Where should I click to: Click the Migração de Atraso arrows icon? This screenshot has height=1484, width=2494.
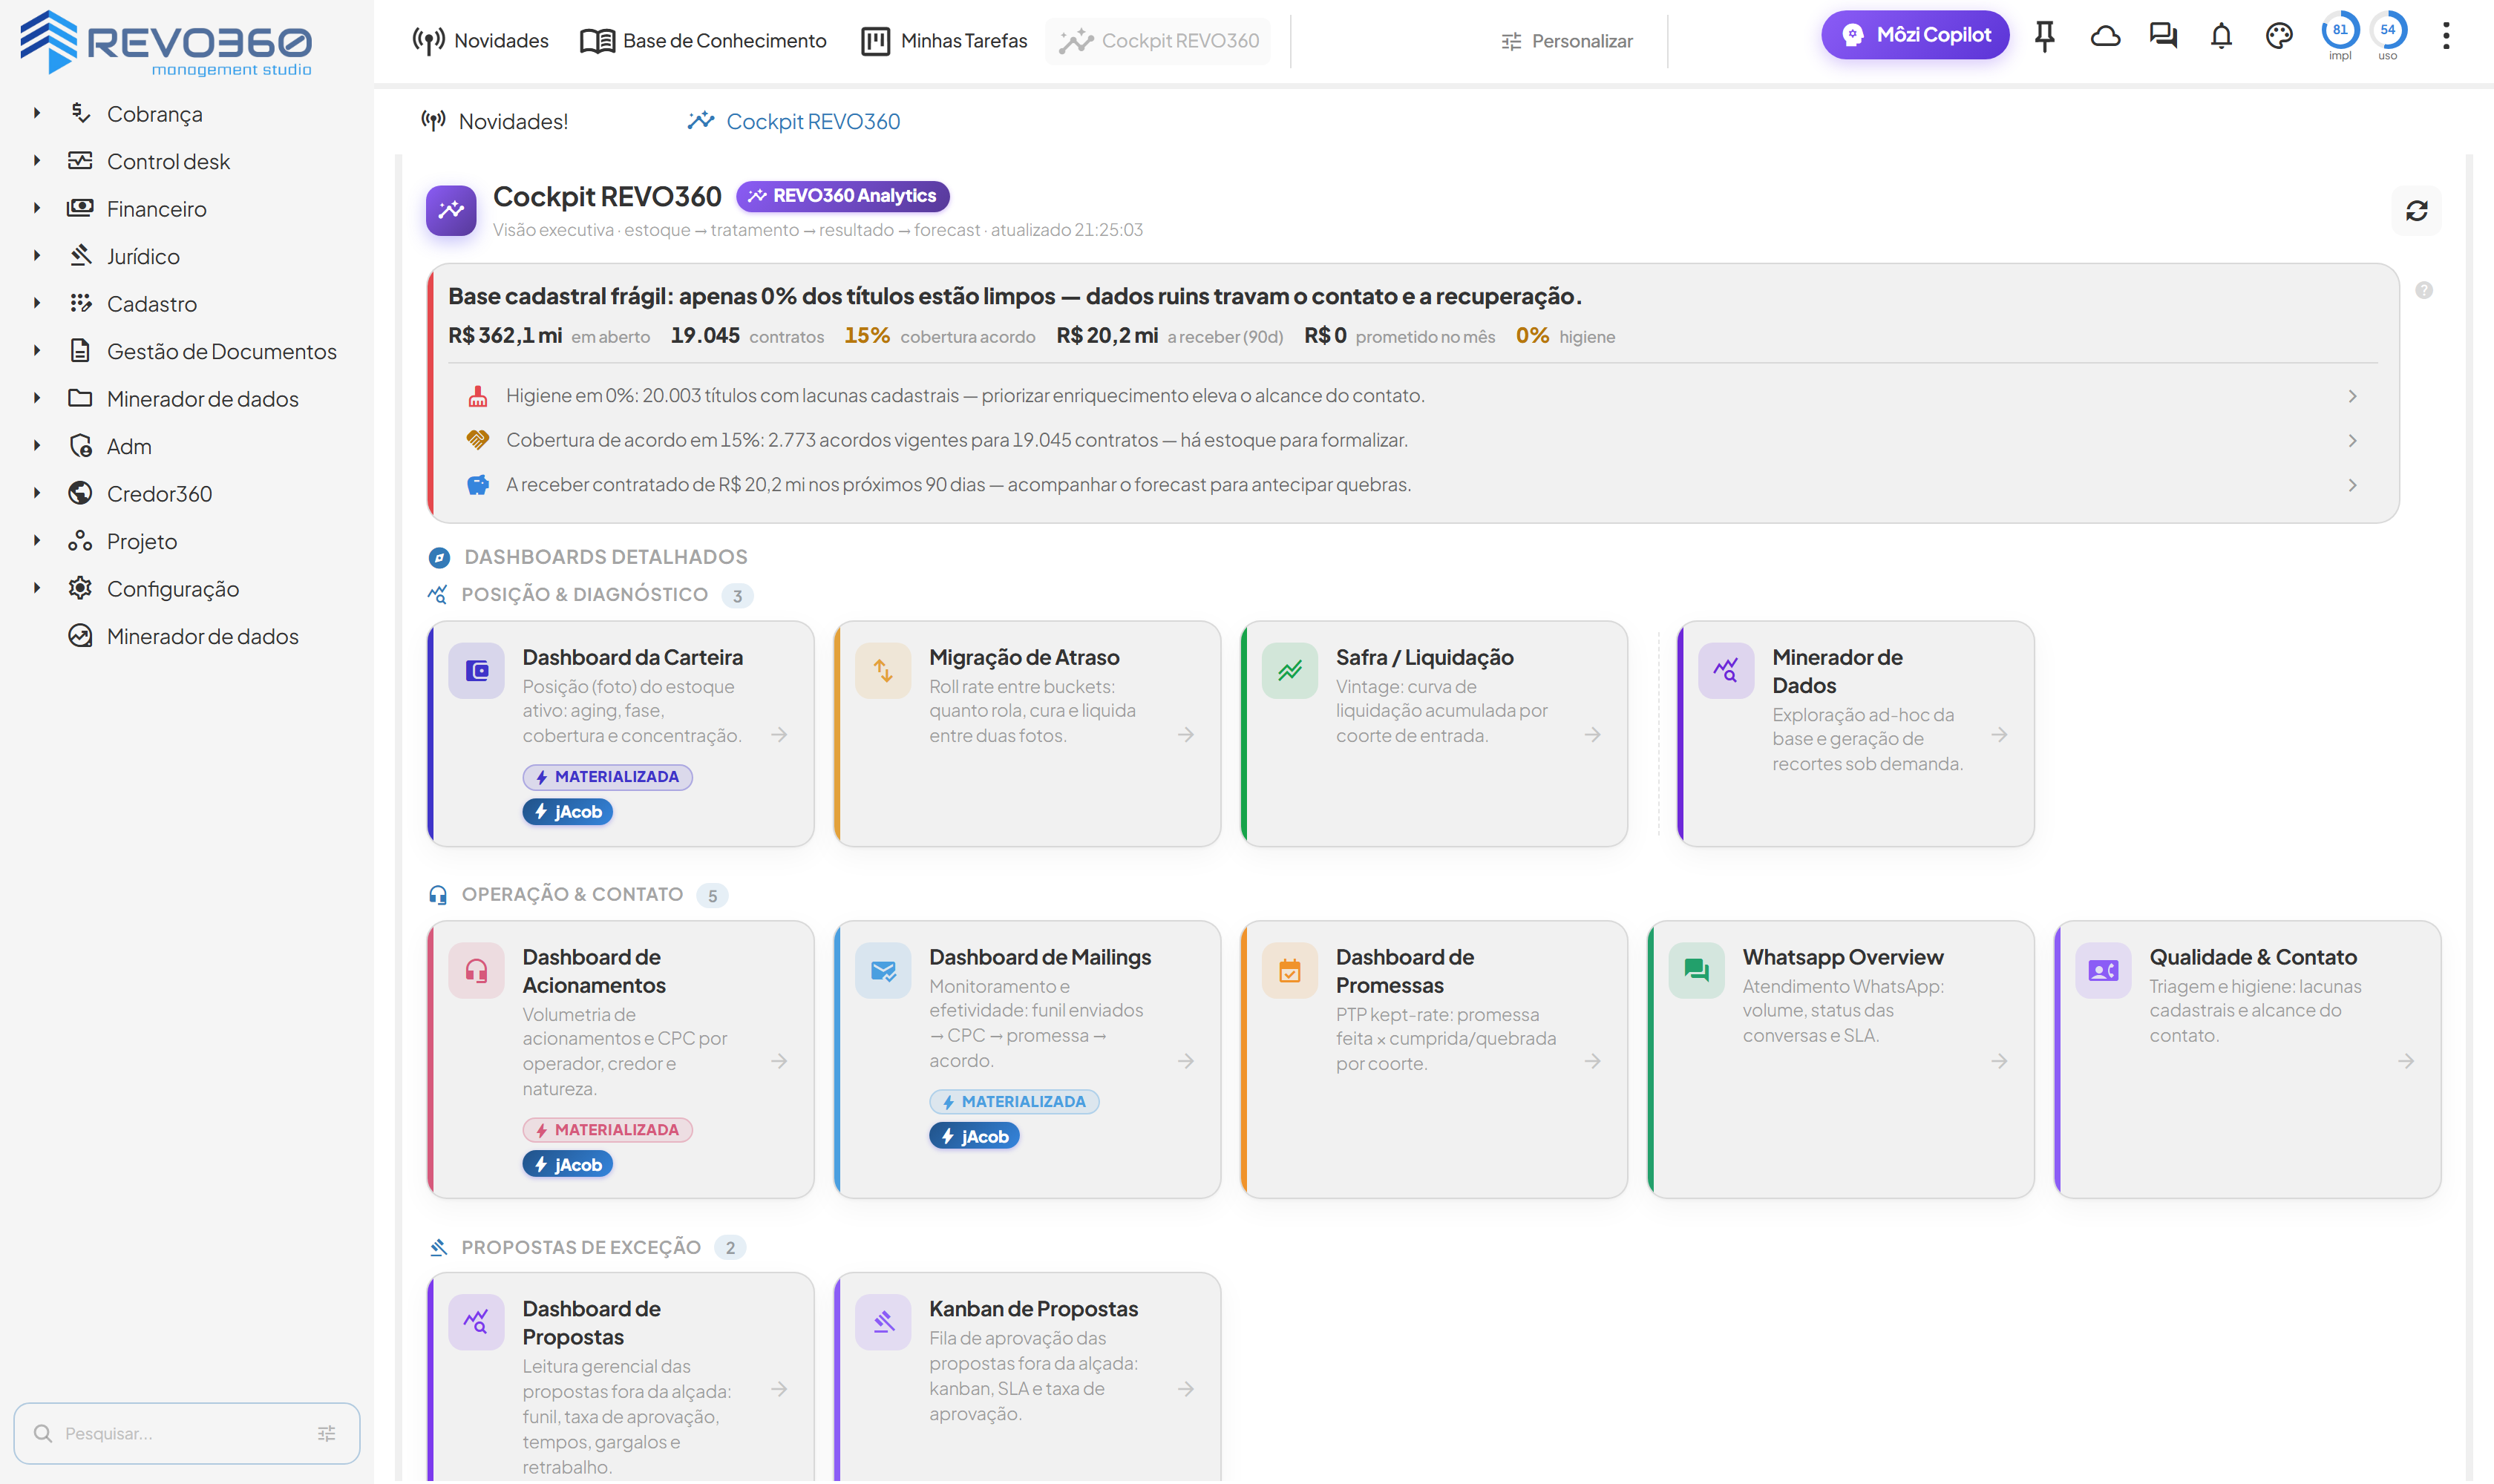pyautogui.click(x=883, y=670)
